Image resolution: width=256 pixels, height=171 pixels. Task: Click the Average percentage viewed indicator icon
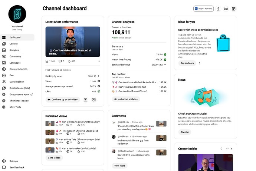pos(99,86)
